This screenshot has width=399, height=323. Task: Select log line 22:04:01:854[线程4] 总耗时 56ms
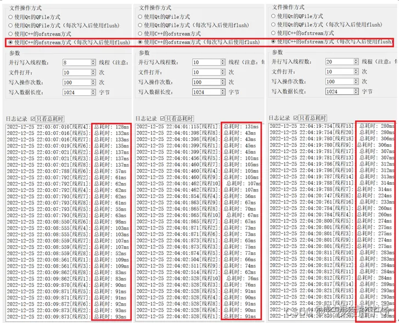click(196, 196)
